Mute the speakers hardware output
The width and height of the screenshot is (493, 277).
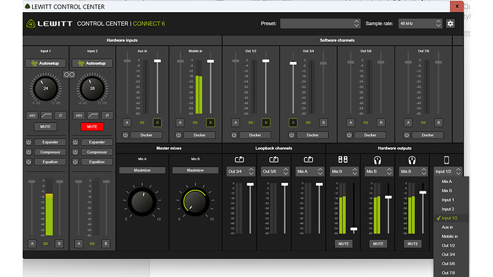point(344,243)
